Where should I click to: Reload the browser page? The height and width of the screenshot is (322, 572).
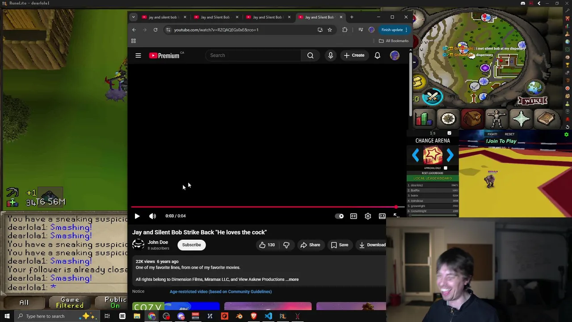coord(156,30)
